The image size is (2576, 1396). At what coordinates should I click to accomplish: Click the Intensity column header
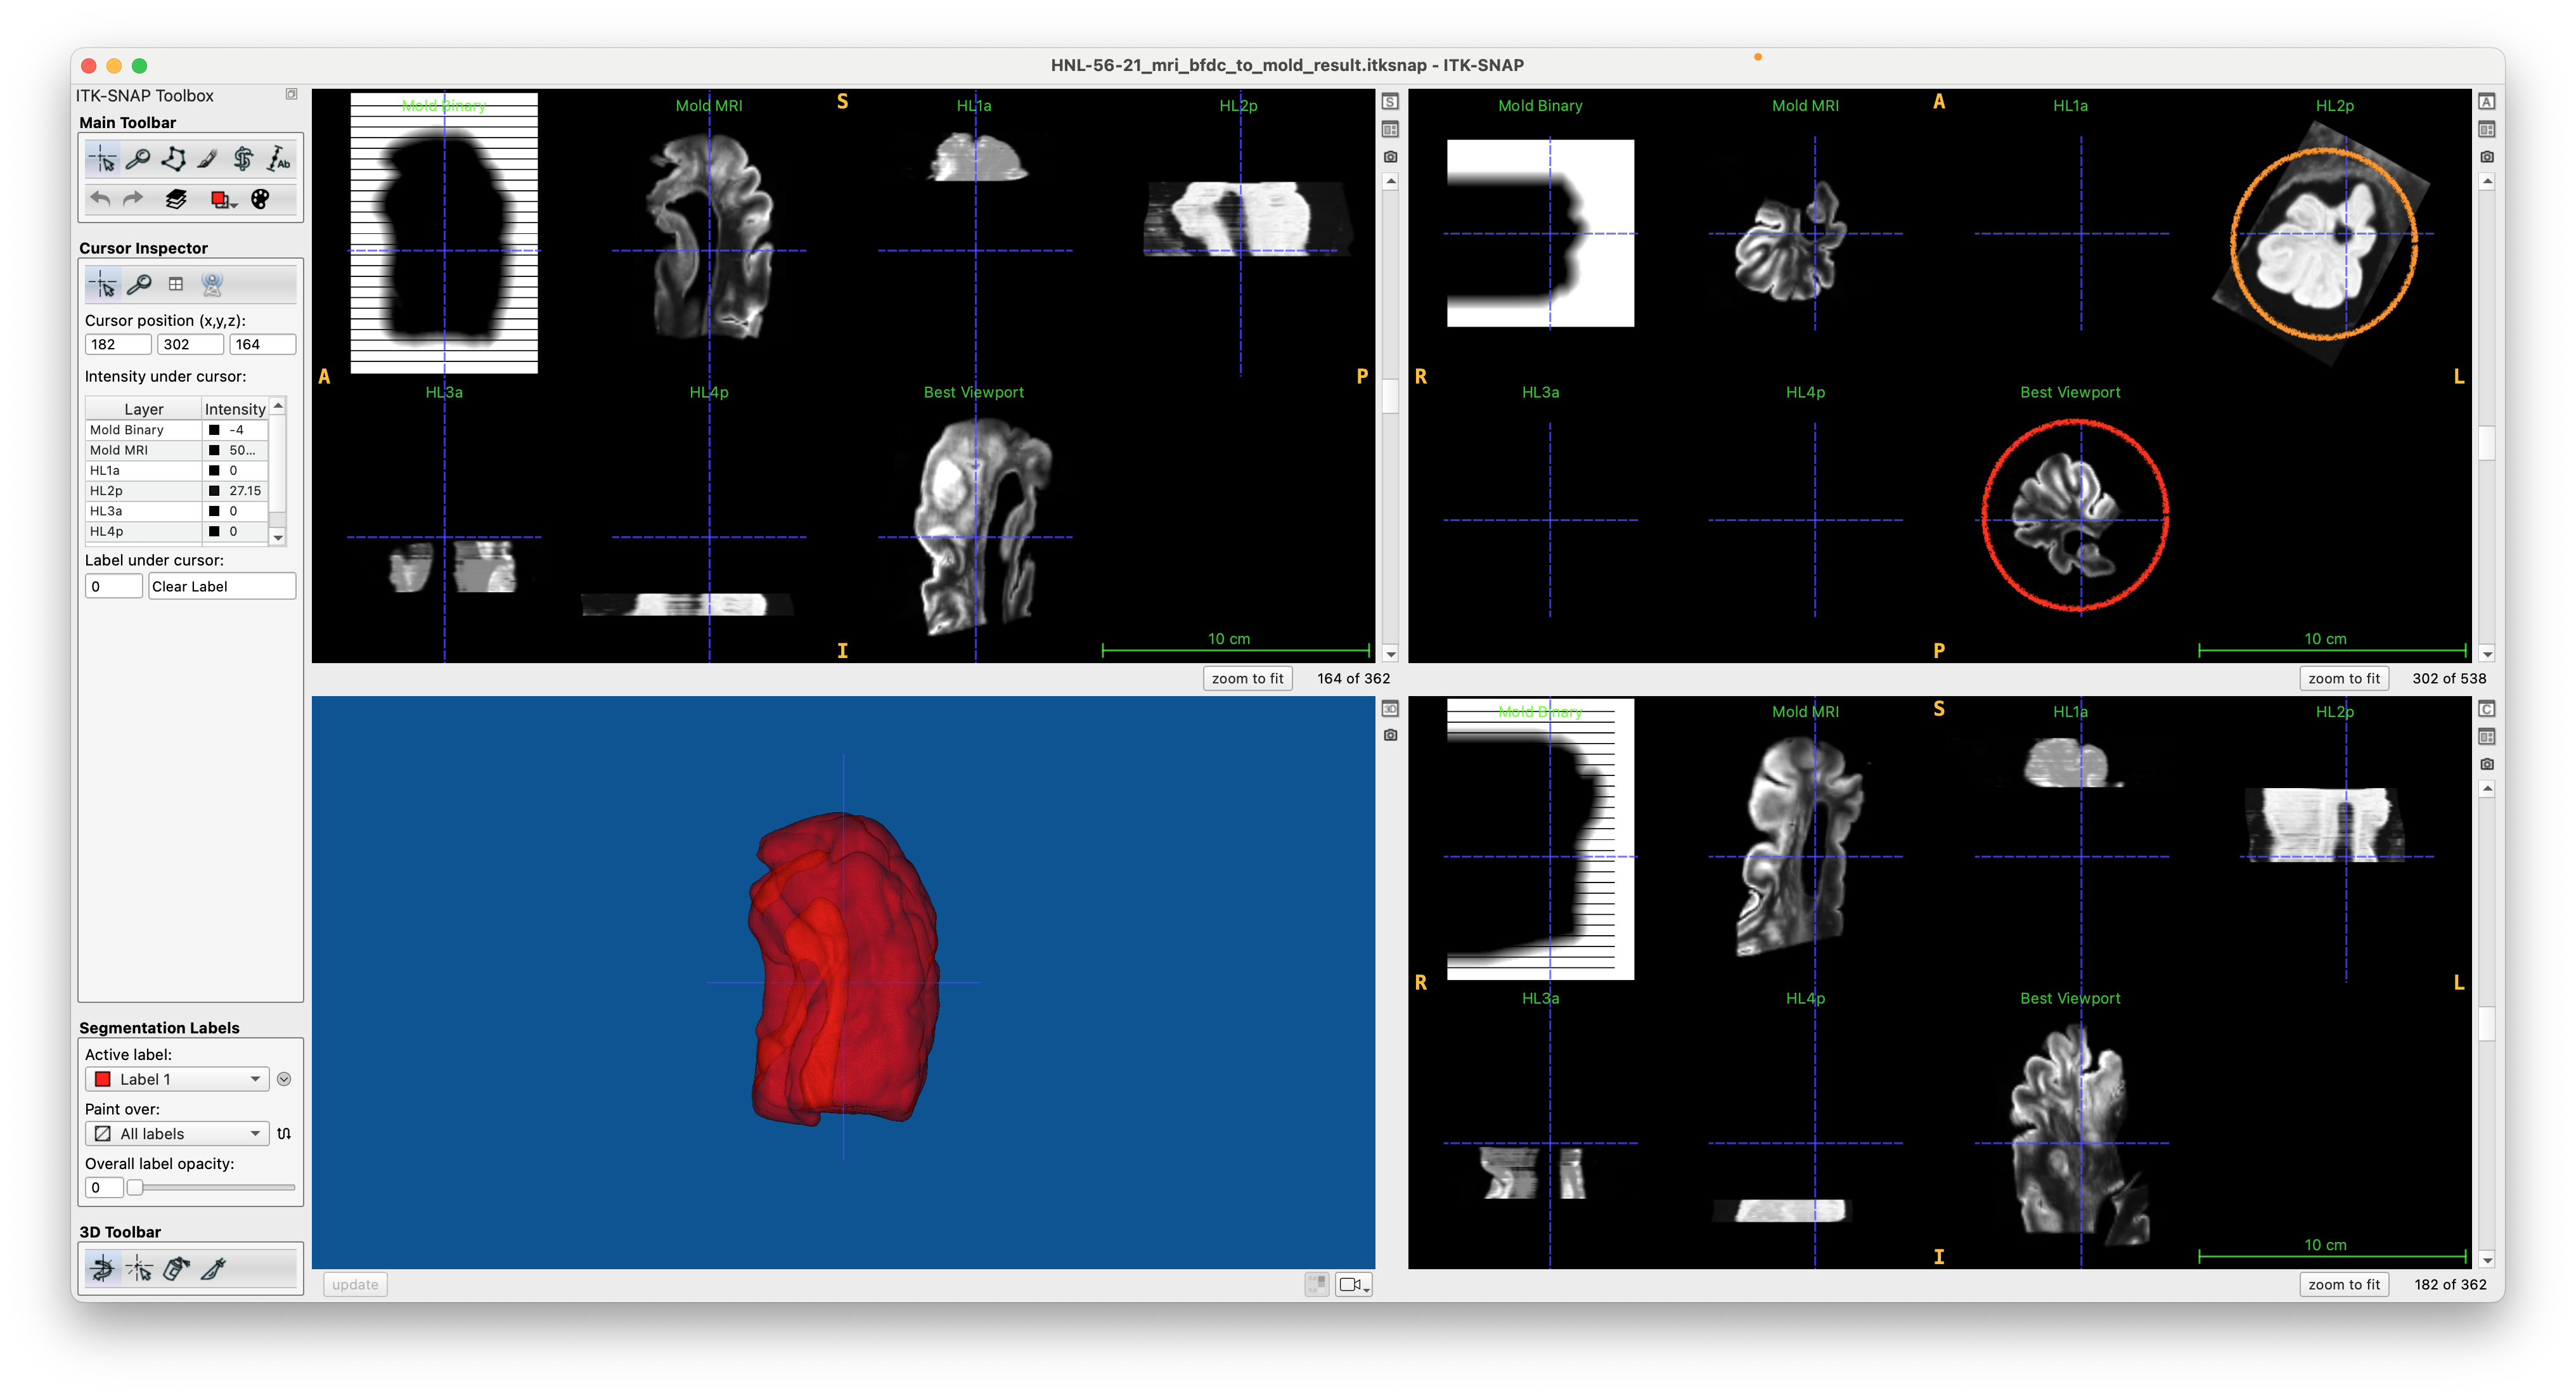coord(235,408)
